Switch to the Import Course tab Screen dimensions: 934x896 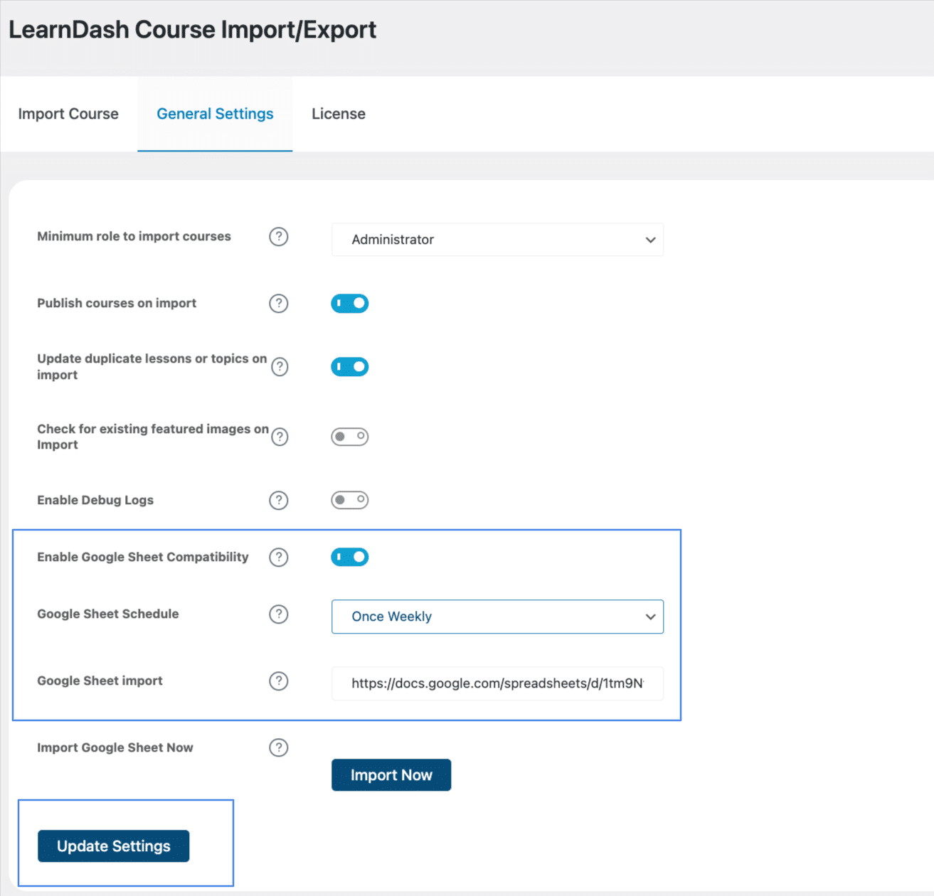[68, 114]
